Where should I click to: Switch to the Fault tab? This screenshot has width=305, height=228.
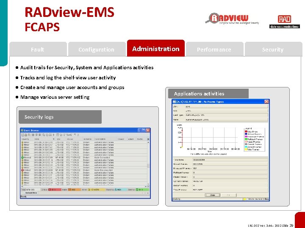tap(38, 49)
